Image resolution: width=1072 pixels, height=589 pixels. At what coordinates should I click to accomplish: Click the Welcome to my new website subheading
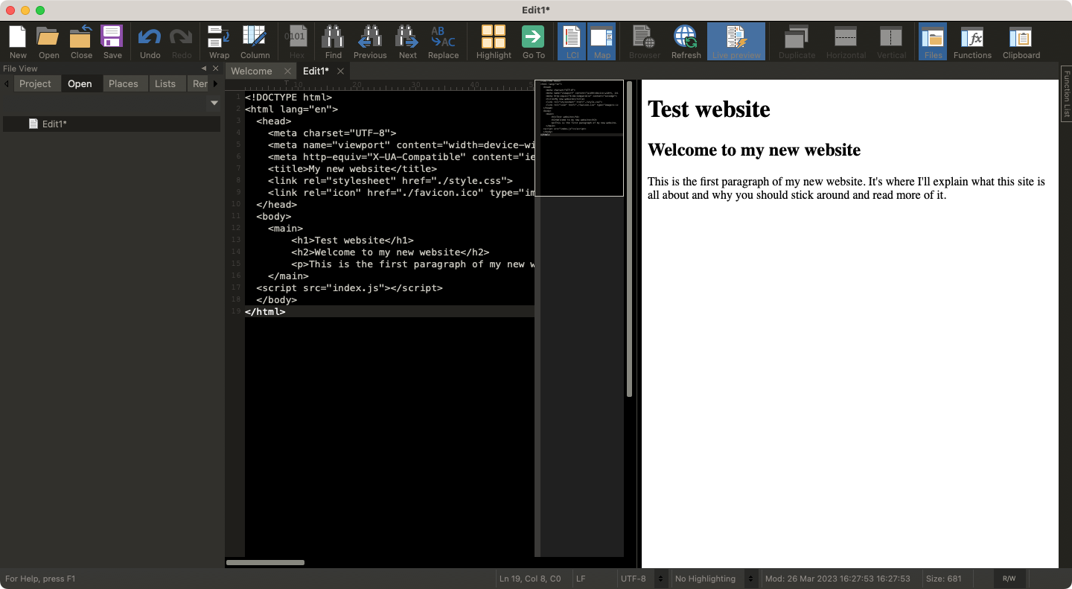[x=754, y=150]
